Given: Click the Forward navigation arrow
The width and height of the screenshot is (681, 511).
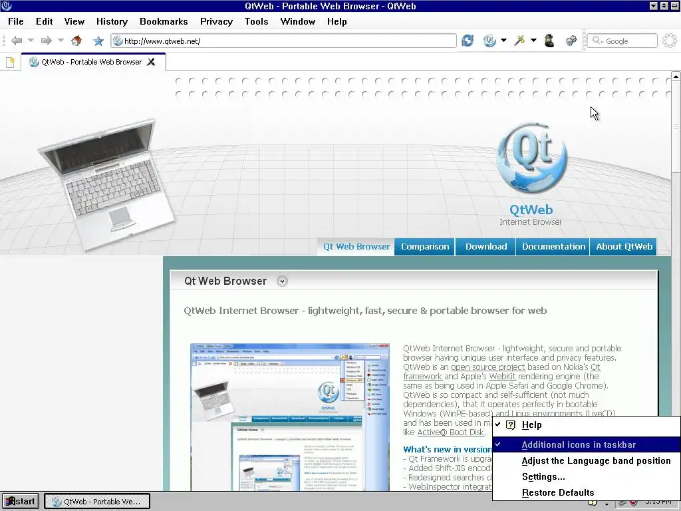Looking at the screenshot, I should [46, 41].
